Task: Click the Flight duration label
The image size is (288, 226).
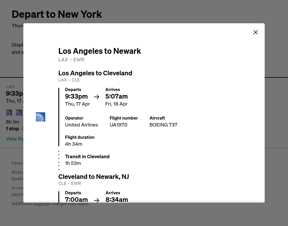Action: (80, 137)
